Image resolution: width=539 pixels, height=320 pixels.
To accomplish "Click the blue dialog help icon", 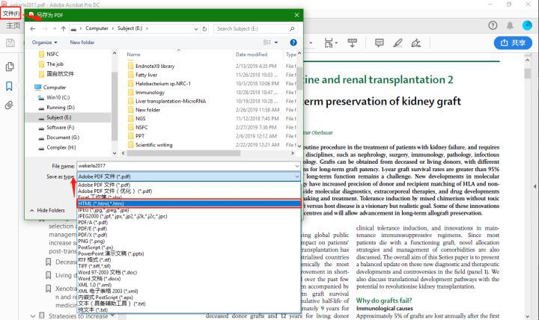I will (293, 42).
